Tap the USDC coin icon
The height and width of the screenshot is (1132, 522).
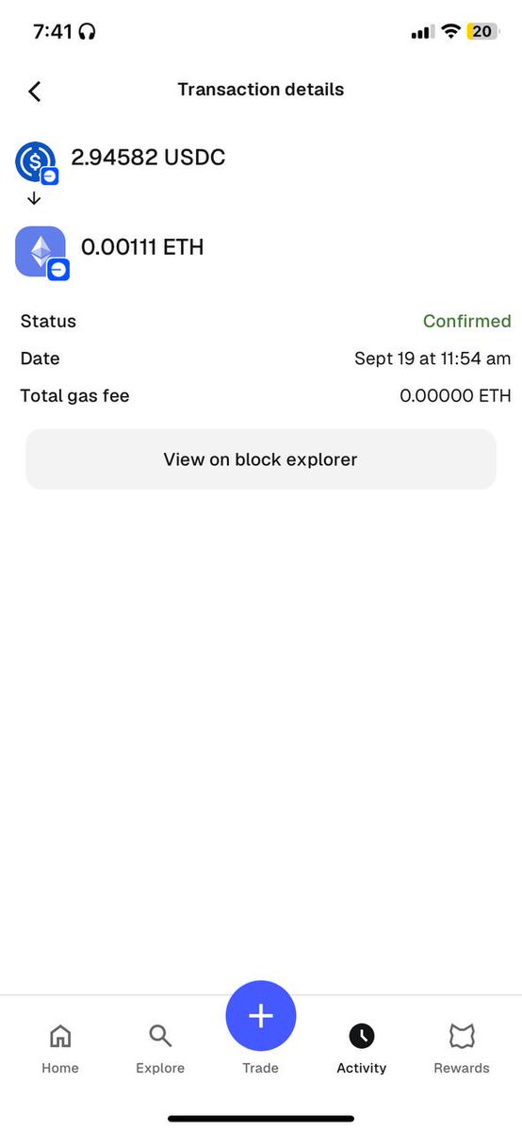tap(36, 161)
